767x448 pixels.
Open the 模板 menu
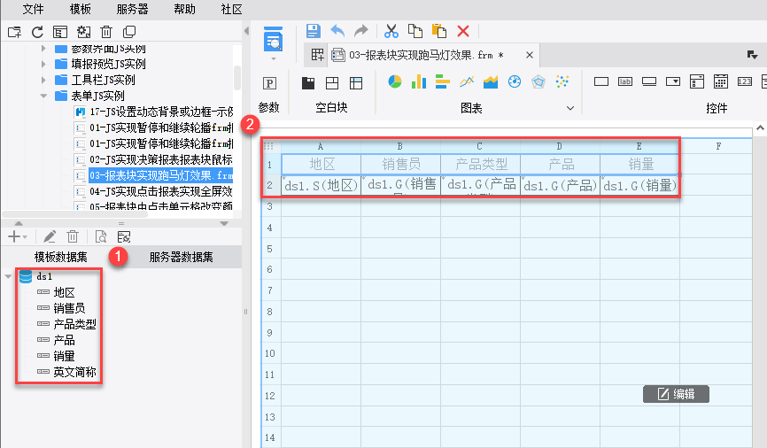(81, 9)
